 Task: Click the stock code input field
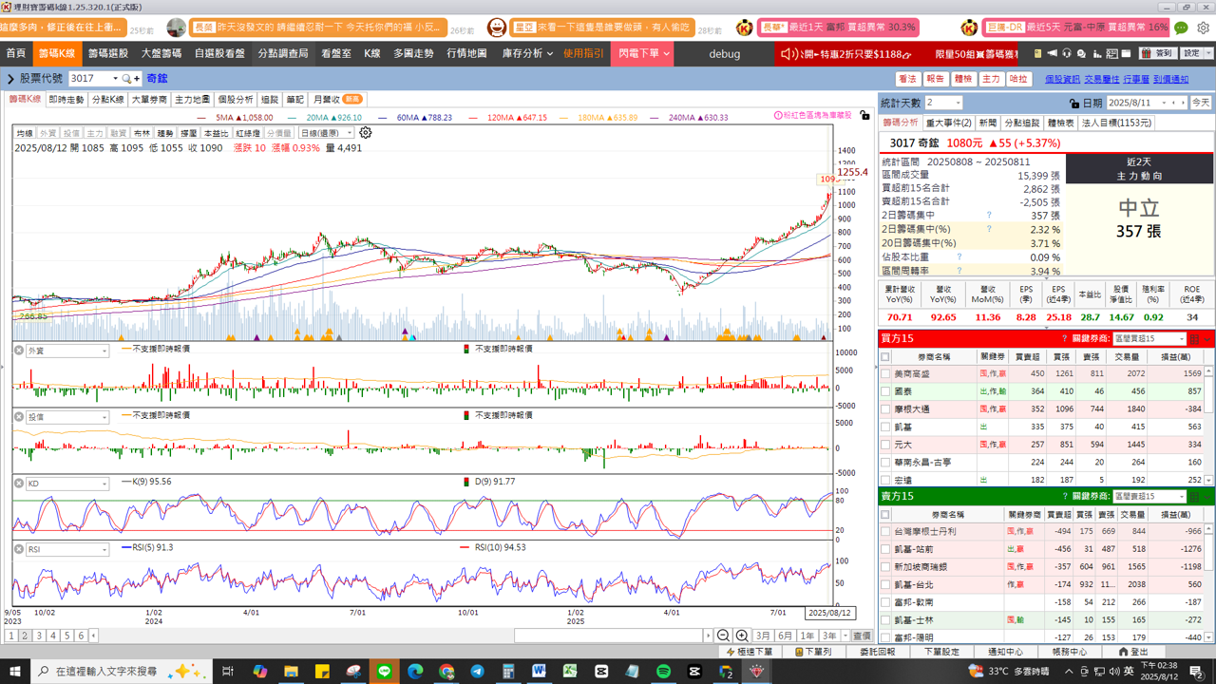(89, 79)
